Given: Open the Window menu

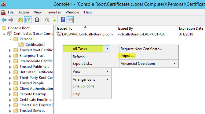Looking at the screenshot, I should click(x=72, y=12).
